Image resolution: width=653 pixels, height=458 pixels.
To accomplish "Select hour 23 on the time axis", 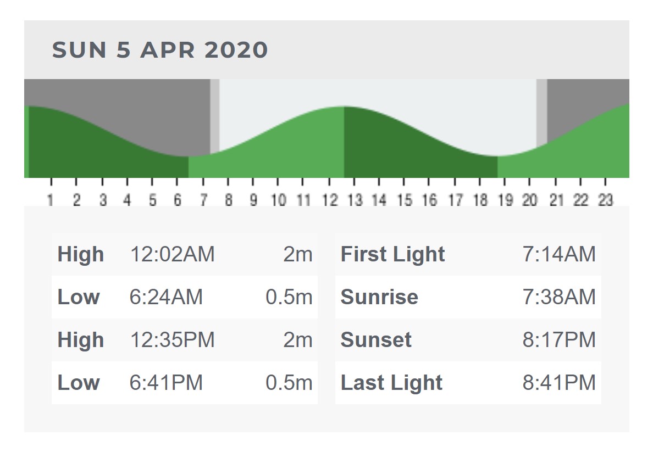I will (x=605, y=200).
